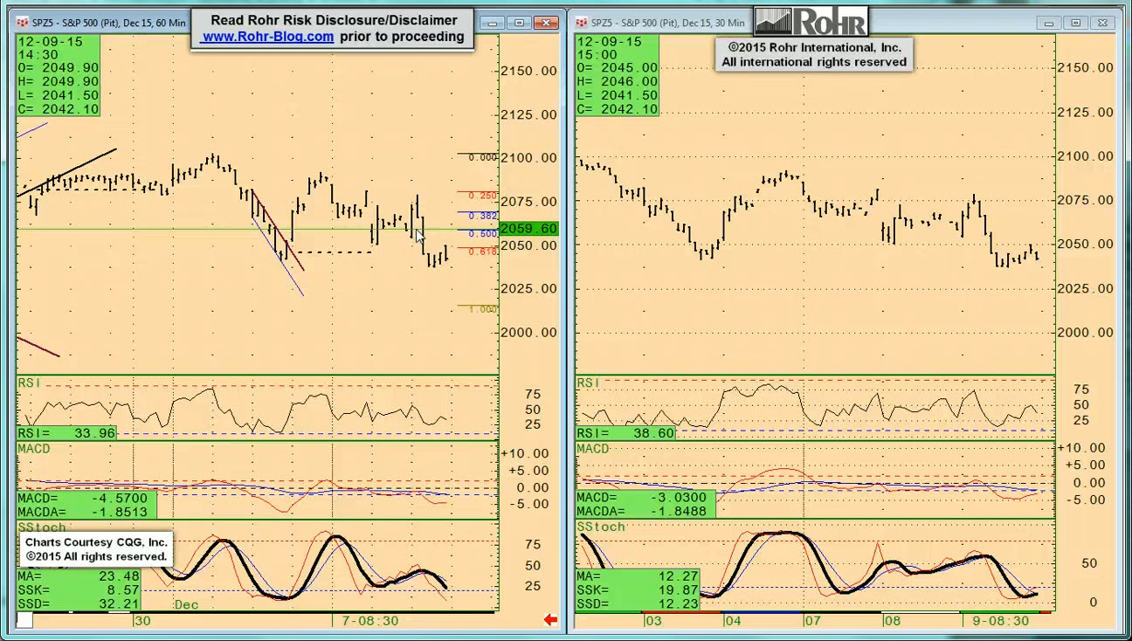Click the green 2059.60 price marker
The height and width of the screenshot is (641, 1132).
pyautogui.click(x=528, y=229)
